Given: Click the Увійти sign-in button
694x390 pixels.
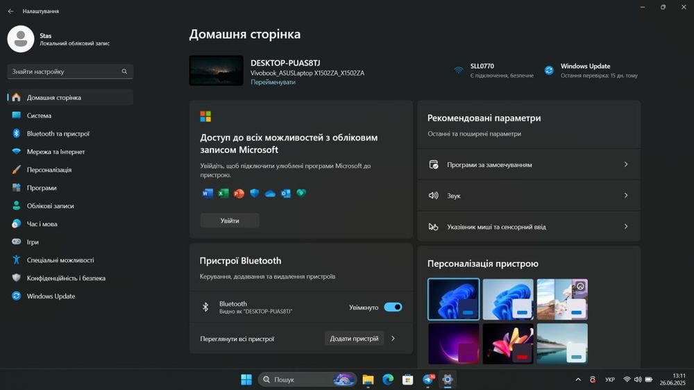Looking at the screenshot, I should click(x=230, y=221).
